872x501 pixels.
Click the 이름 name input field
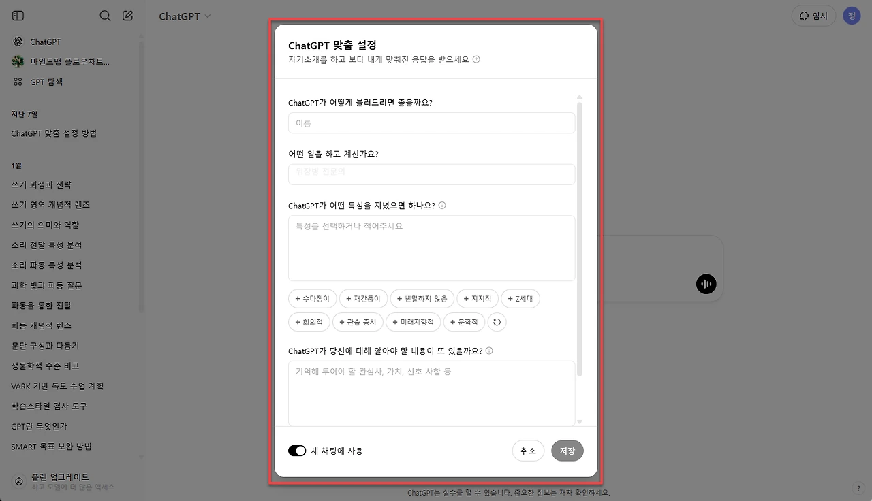(431, 123)
